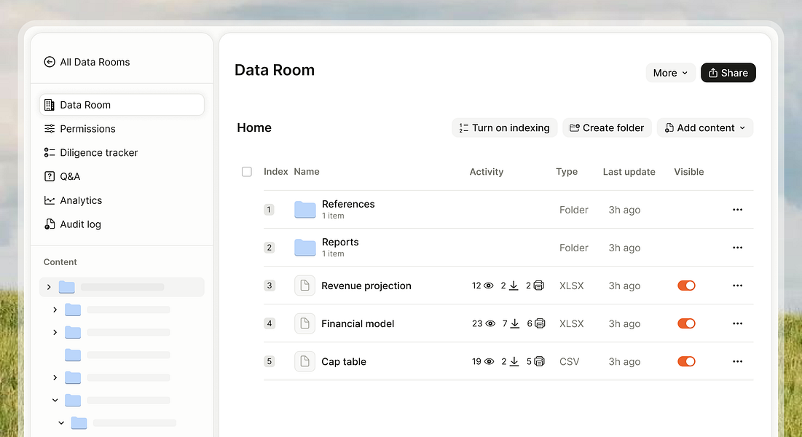This screenshot has height=437, width=802.
Task: Click the Reports folder icon
Action: click(304, 248)
